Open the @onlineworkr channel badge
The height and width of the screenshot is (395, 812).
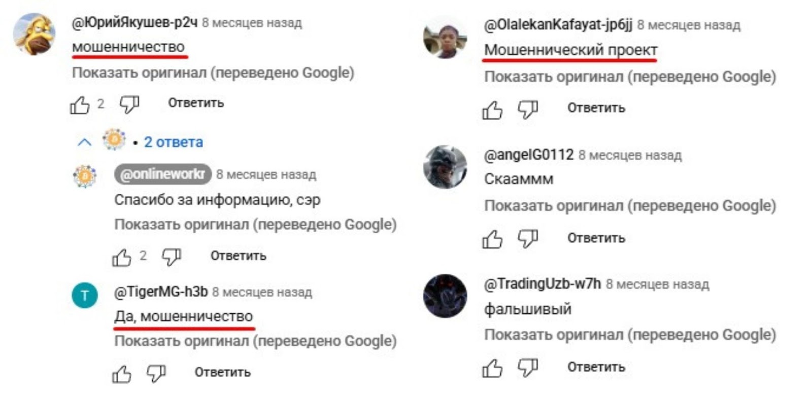163,174
